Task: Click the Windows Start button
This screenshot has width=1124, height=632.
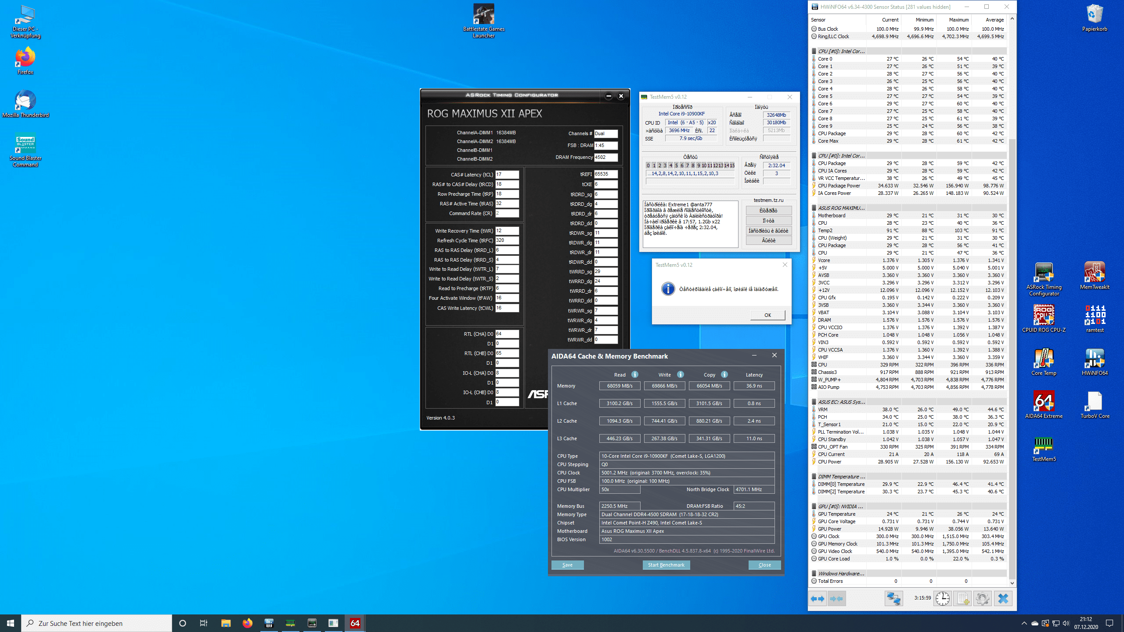Action: tap(11, 623)
